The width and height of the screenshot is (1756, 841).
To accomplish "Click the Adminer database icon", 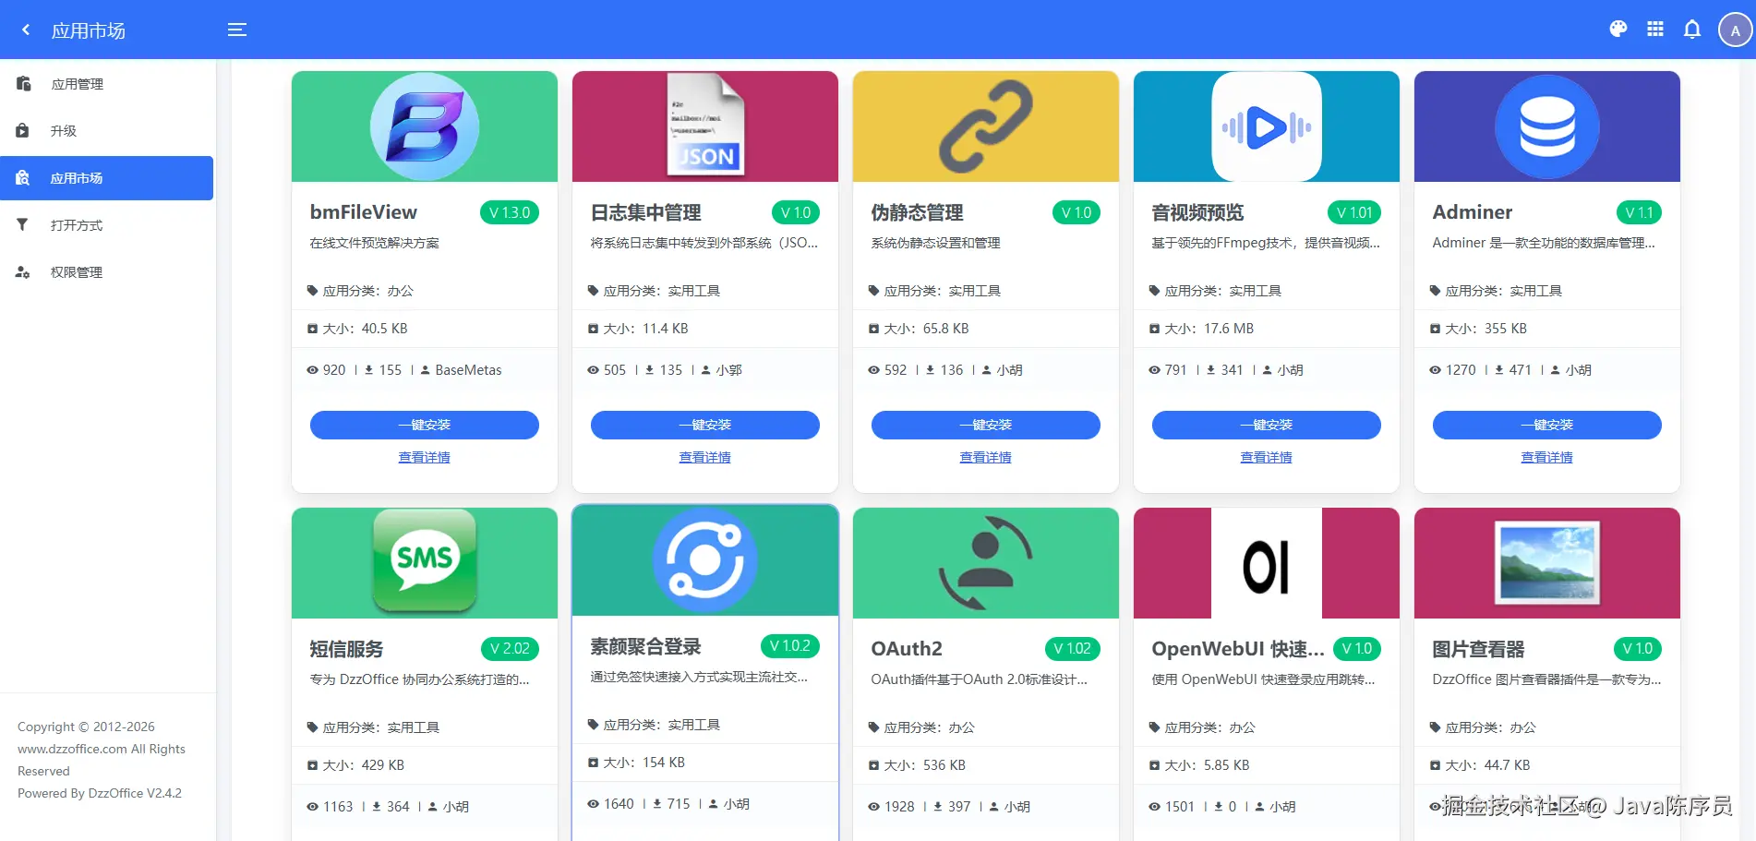I will [x=1547, y=126].
